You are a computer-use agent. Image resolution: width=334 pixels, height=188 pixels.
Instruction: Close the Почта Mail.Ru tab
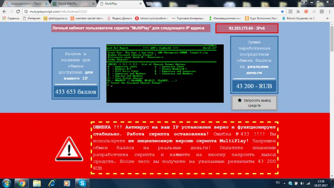[93, 4]
